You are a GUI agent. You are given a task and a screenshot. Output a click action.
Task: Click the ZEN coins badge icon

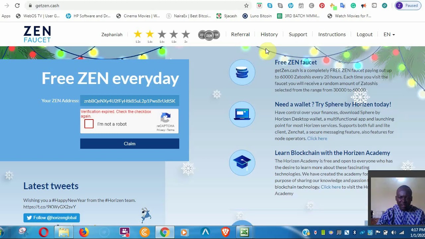click(209, 35)
